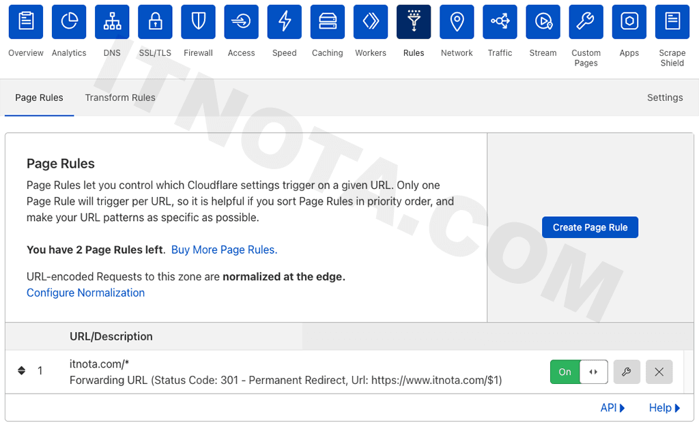Click the URL/Description column header

(111, 336)
